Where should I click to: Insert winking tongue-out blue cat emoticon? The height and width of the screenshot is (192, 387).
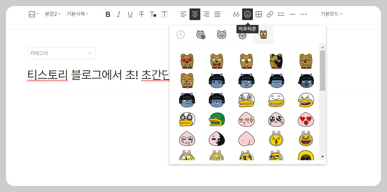pos(246,81)
